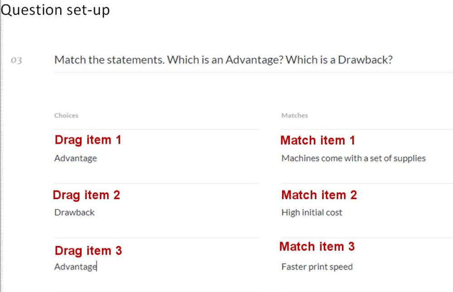Select the red "Drag item 3" label
The image size is (453, 292).
coord(88,251)
